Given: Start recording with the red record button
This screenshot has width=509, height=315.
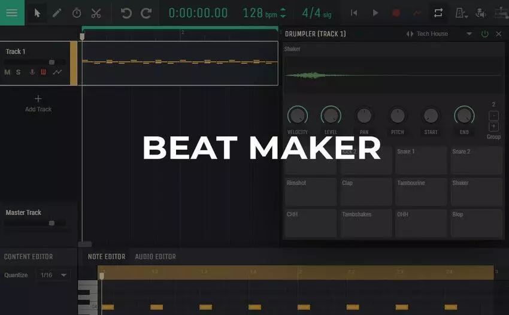Looking at the screenshot, I should pyautogui.click(x=396, y=13).
